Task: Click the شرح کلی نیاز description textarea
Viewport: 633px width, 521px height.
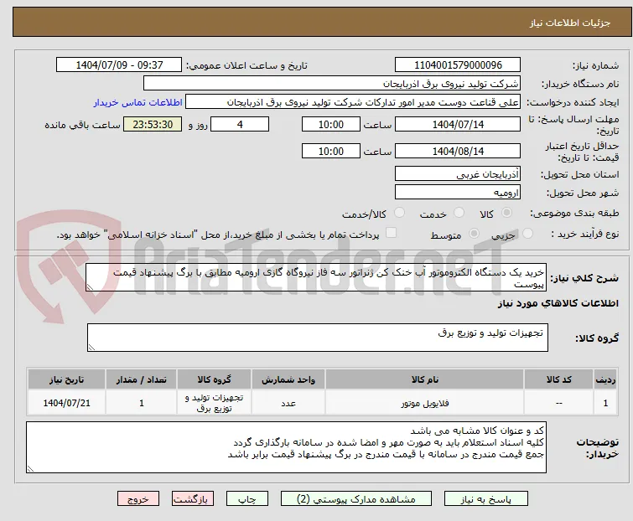Action: (x=316, y=277)
